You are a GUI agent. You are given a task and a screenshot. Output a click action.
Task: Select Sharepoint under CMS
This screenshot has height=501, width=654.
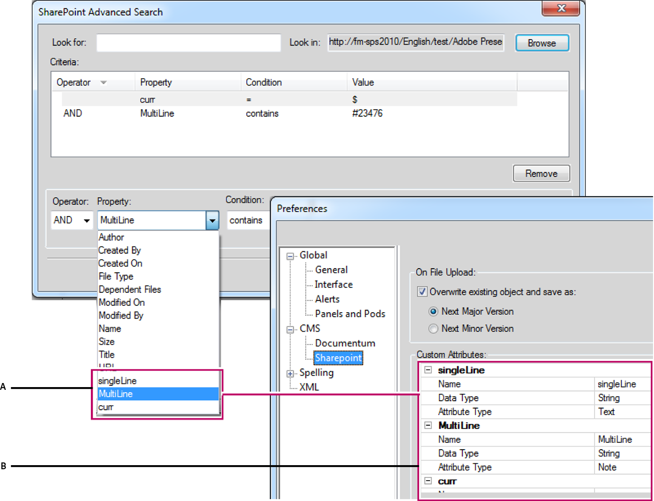tap(338, 358)
